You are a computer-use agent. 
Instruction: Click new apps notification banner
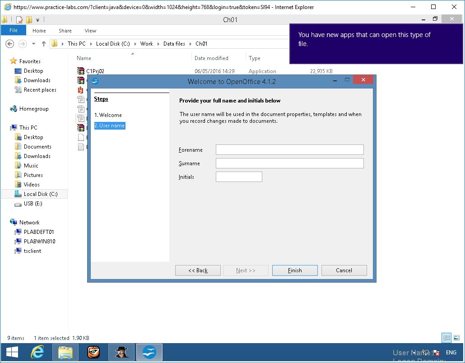[376, 44]
